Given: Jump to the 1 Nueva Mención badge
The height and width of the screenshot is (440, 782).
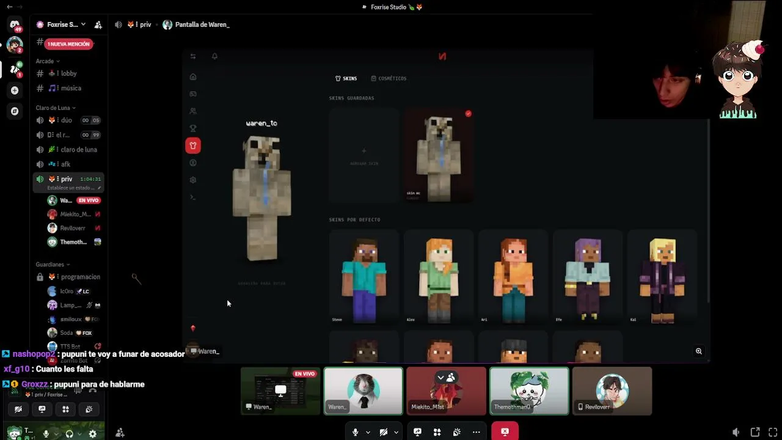Looking at the screenshot, I should coord(69,44).
